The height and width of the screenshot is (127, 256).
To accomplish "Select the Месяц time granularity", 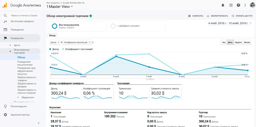I will (x=247, y=42).
